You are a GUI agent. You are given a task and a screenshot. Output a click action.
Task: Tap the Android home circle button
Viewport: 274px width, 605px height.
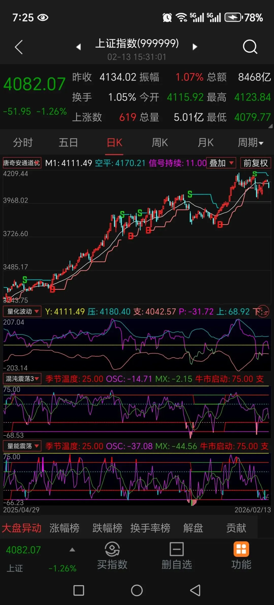click(137, 590)
